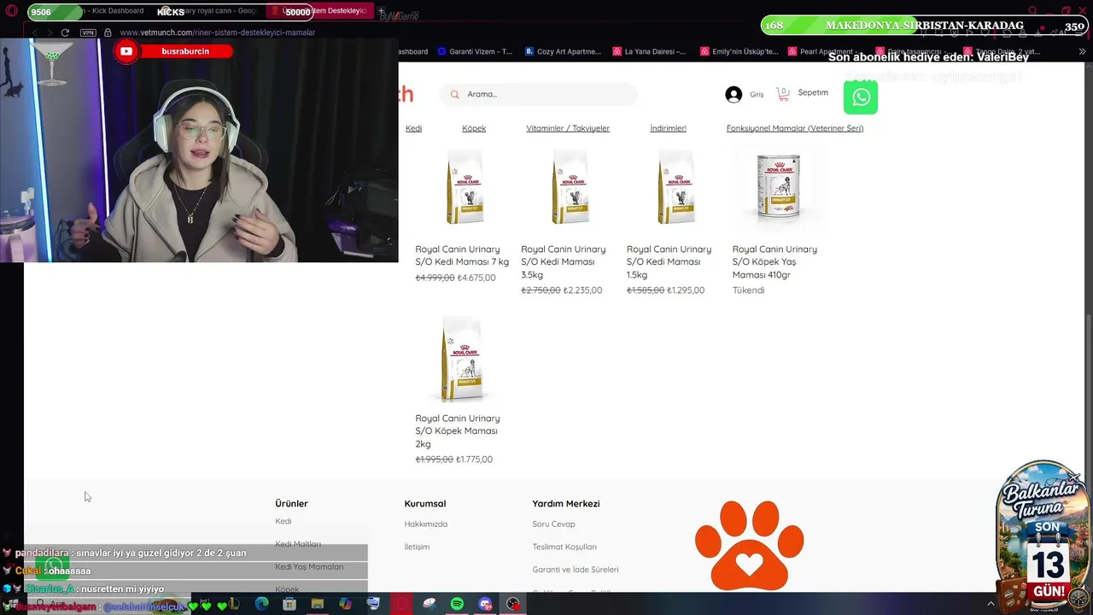Image resolution: width=1093 pixels, height=615 pixels.
Task: Open File Explorer folder icon in the taskbar
Action: 318,604
